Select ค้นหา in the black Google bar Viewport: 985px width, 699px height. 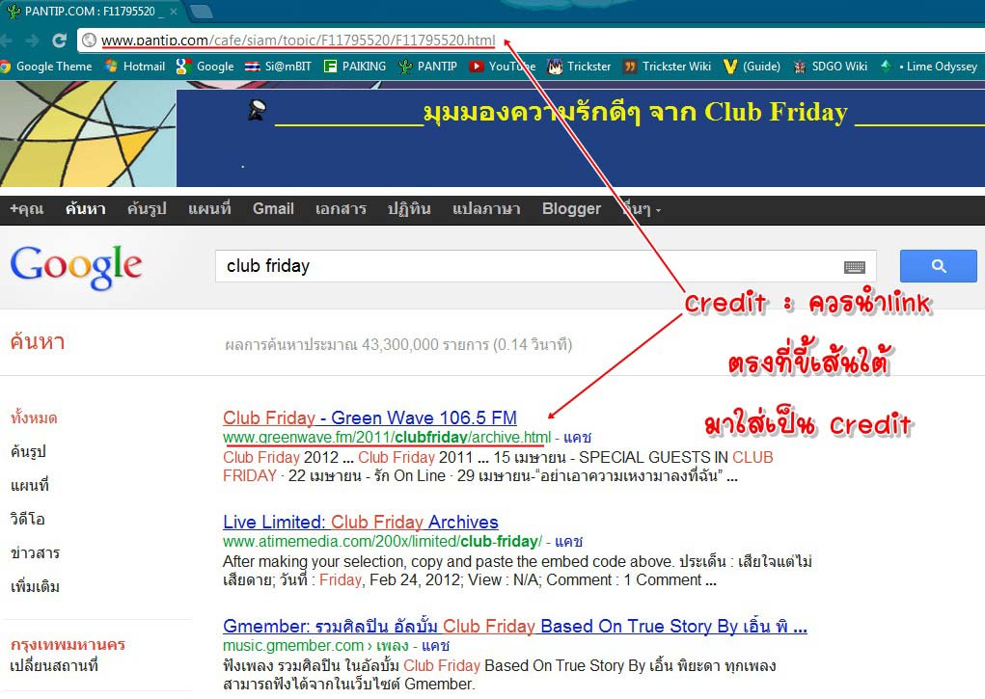pyautogui.click(x=86, y=208)
